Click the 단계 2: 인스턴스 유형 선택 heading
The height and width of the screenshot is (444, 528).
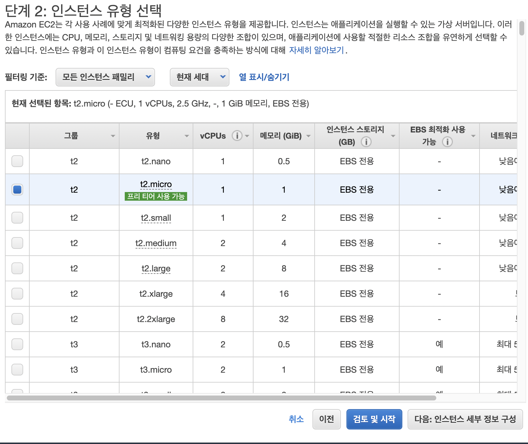83,10
